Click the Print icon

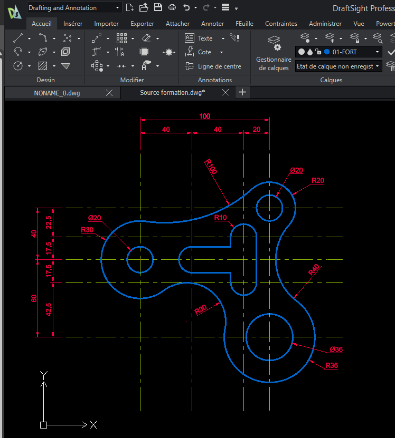coord(172,7)
